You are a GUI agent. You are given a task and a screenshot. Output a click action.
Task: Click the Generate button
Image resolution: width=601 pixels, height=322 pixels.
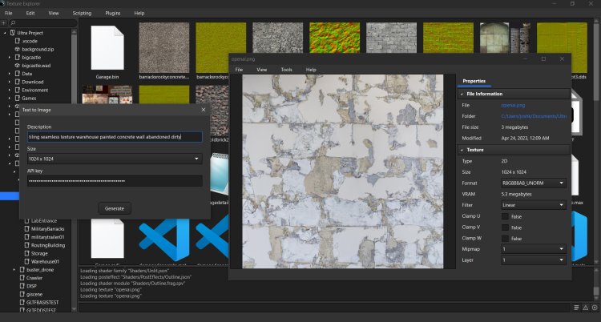(x=115, y=208)
